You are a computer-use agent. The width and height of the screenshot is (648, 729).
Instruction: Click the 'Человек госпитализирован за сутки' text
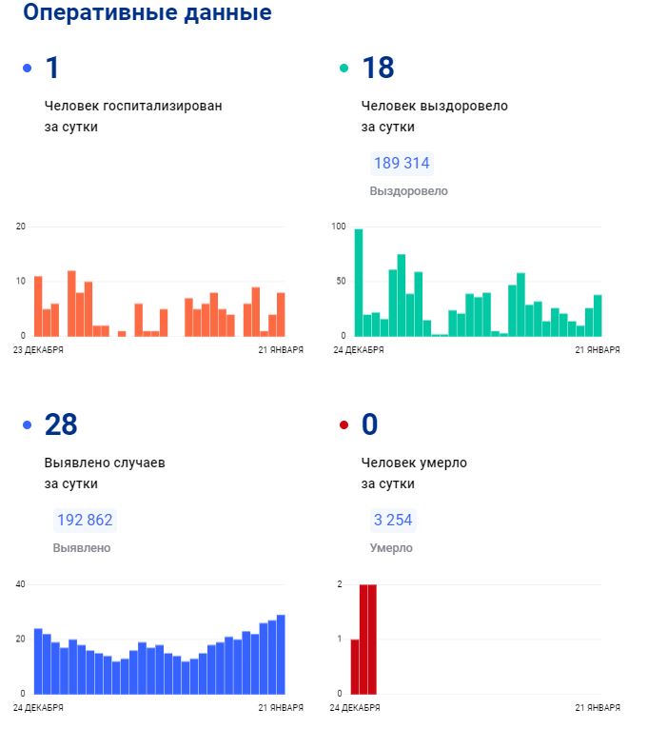(x=133, y=116)
